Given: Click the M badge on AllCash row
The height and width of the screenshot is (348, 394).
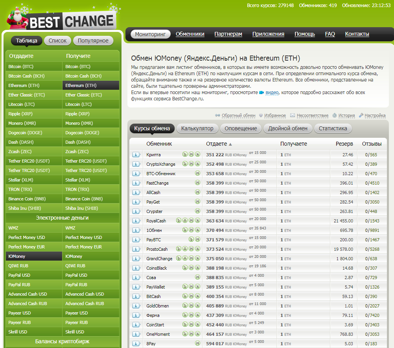Looking at the screenshot, I should pos(198,192).
